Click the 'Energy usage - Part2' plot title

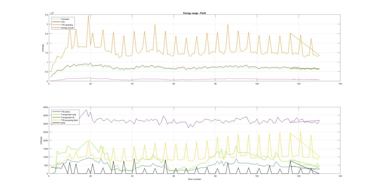point(194,13)
